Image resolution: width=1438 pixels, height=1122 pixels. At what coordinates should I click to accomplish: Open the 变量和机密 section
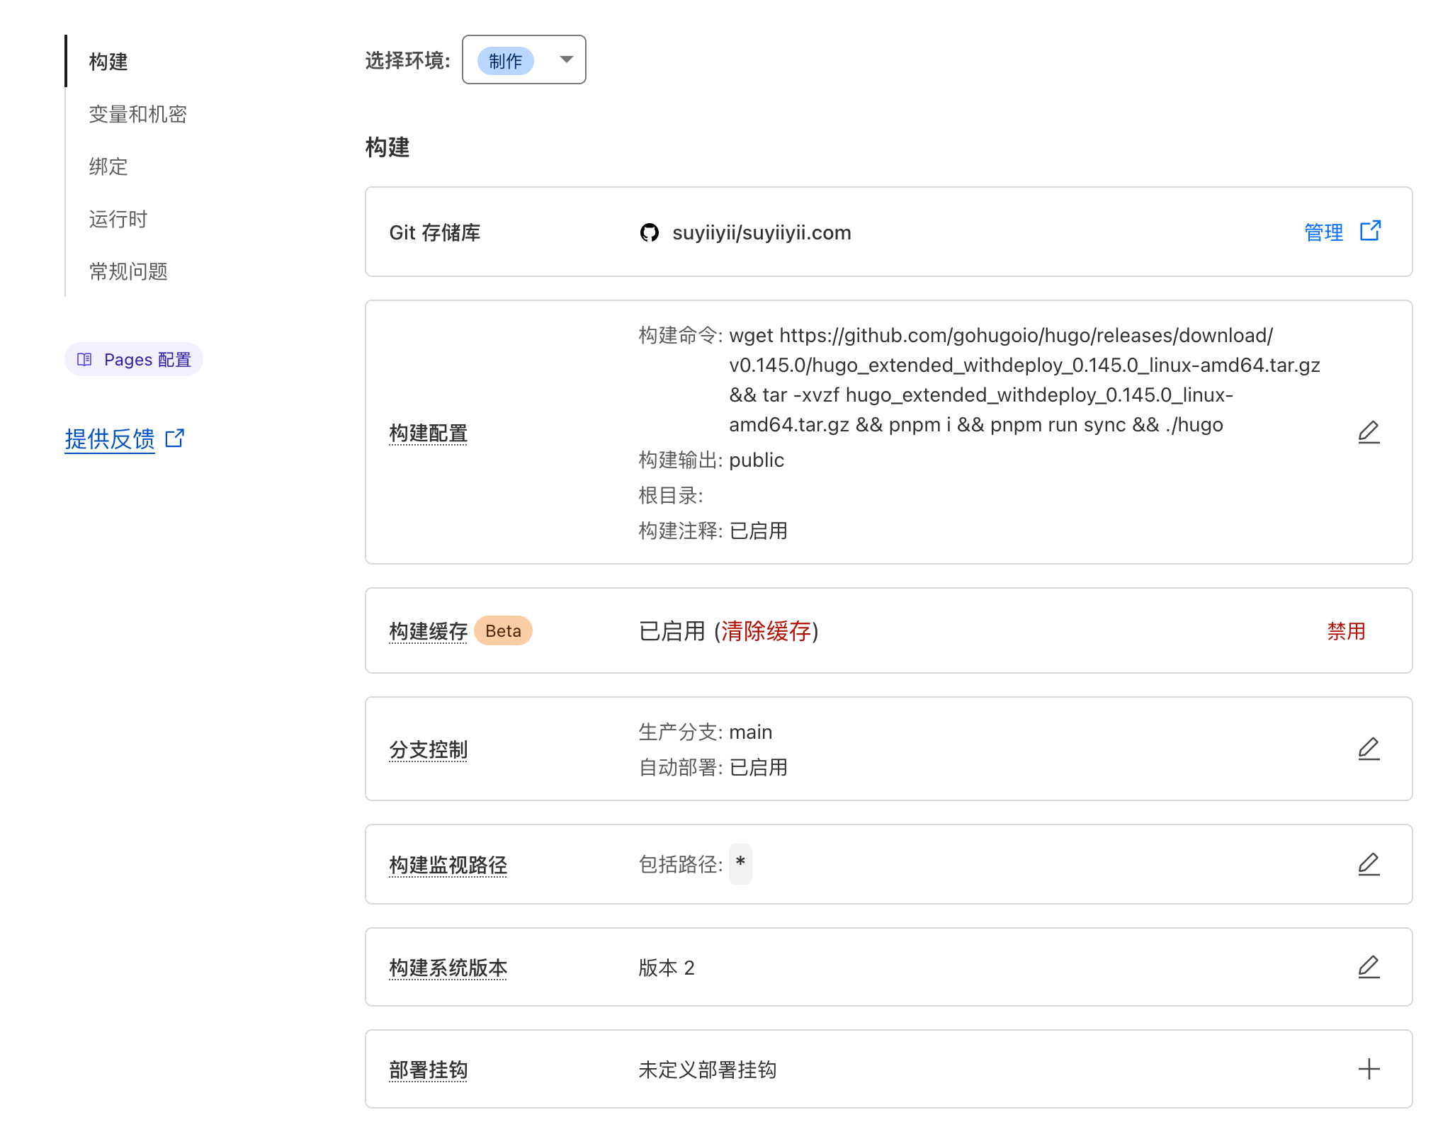pos(138,114)
